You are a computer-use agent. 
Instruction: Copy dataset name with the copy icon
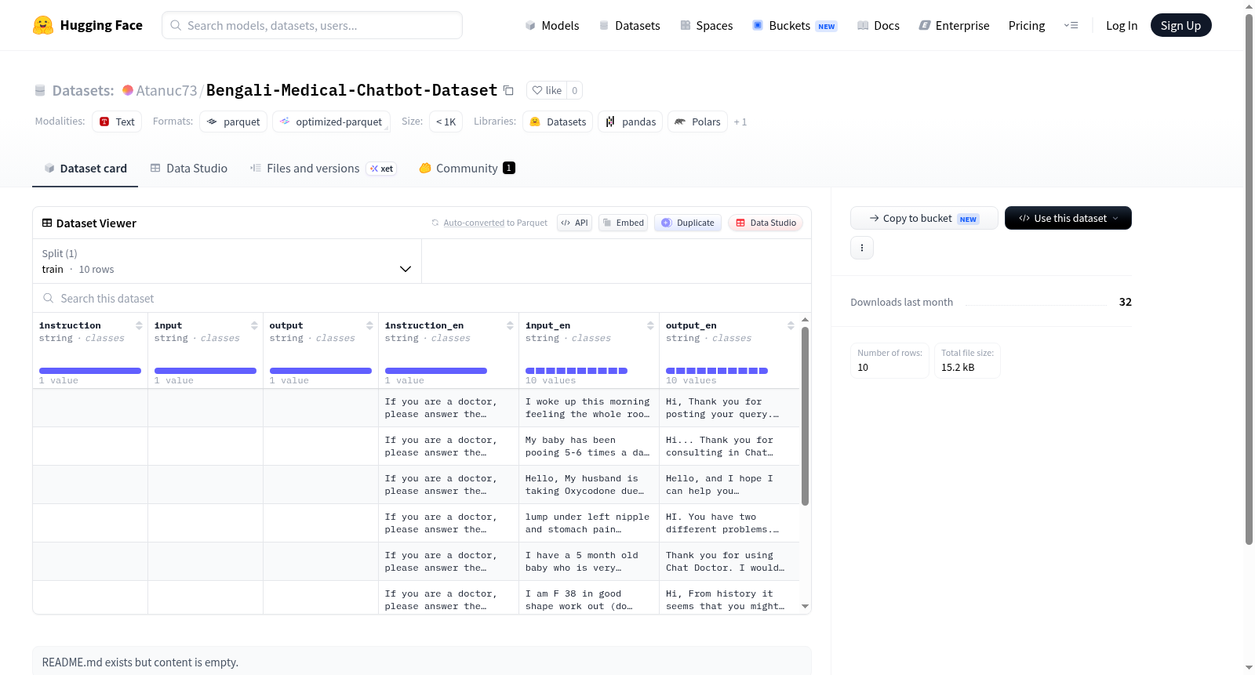(508, 90)
